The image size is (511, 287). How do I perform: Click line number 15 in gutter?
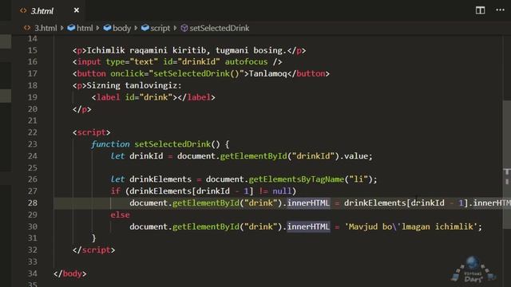(x=32, y=50)
